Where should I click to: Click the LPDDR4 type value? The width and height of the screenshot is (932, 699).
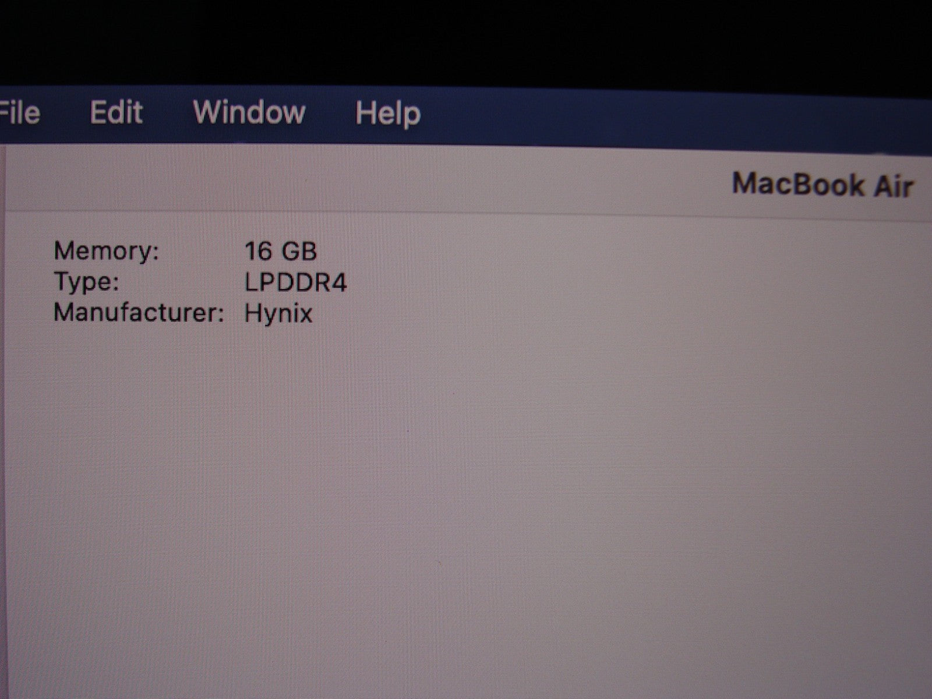295,283
